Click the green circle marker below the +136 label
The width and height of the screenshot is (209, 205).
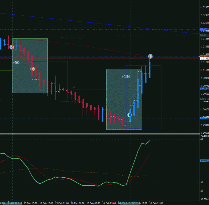pos(129,115)
